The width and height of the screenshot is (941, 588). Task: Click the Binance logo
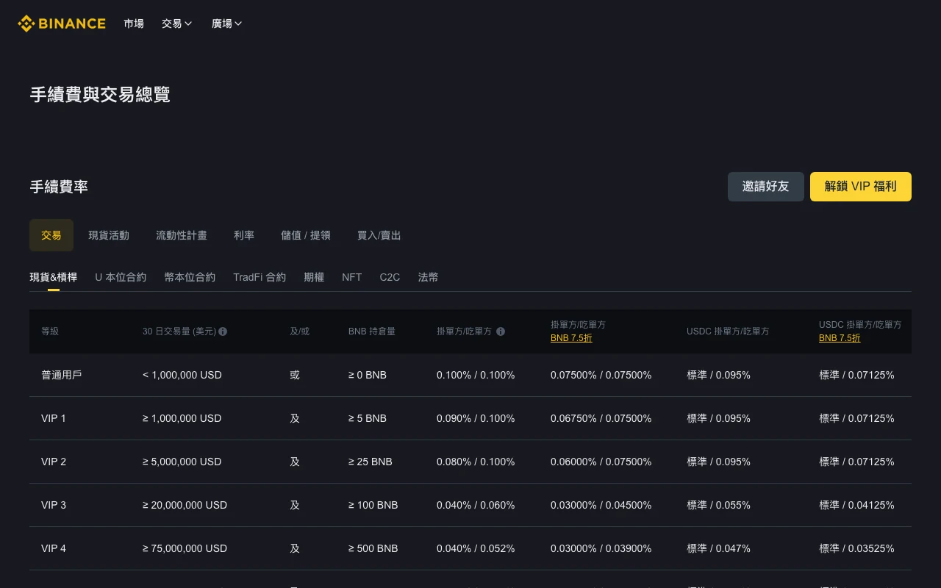62,24
